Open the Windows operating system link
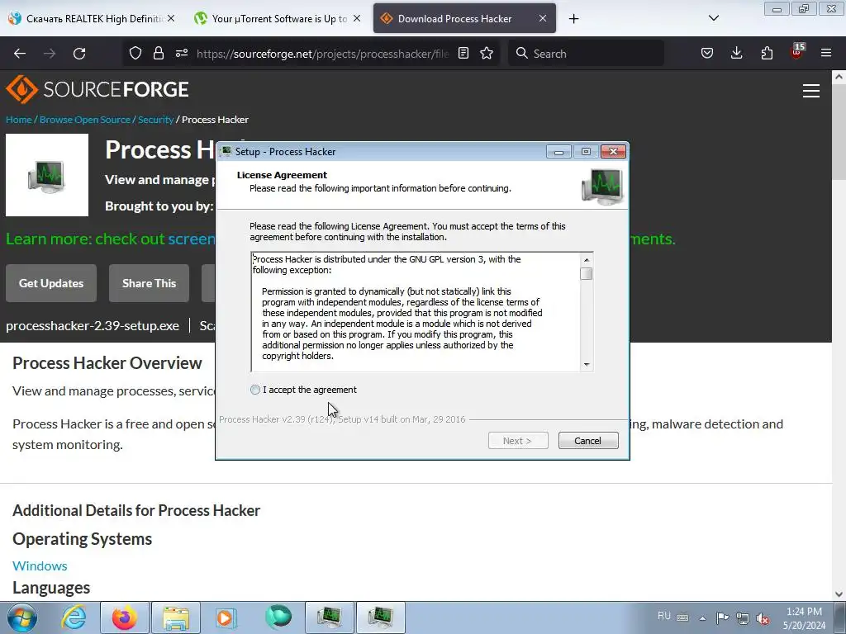The width and height of the screenshot is (846, 634). point(40,566)
